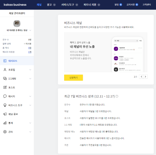Click the 채널 홍보 megaphone icon
Screen dimensions: 156x155
pyautogui.click(x=5, y=114)
